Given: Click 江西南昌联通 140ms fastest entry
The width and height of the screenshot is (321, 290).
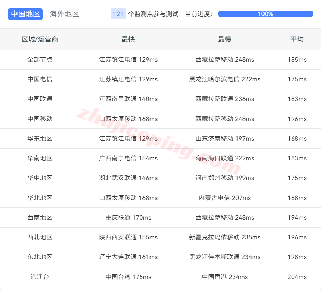Looking at the screenshot, I should click(x=128, y=99).
